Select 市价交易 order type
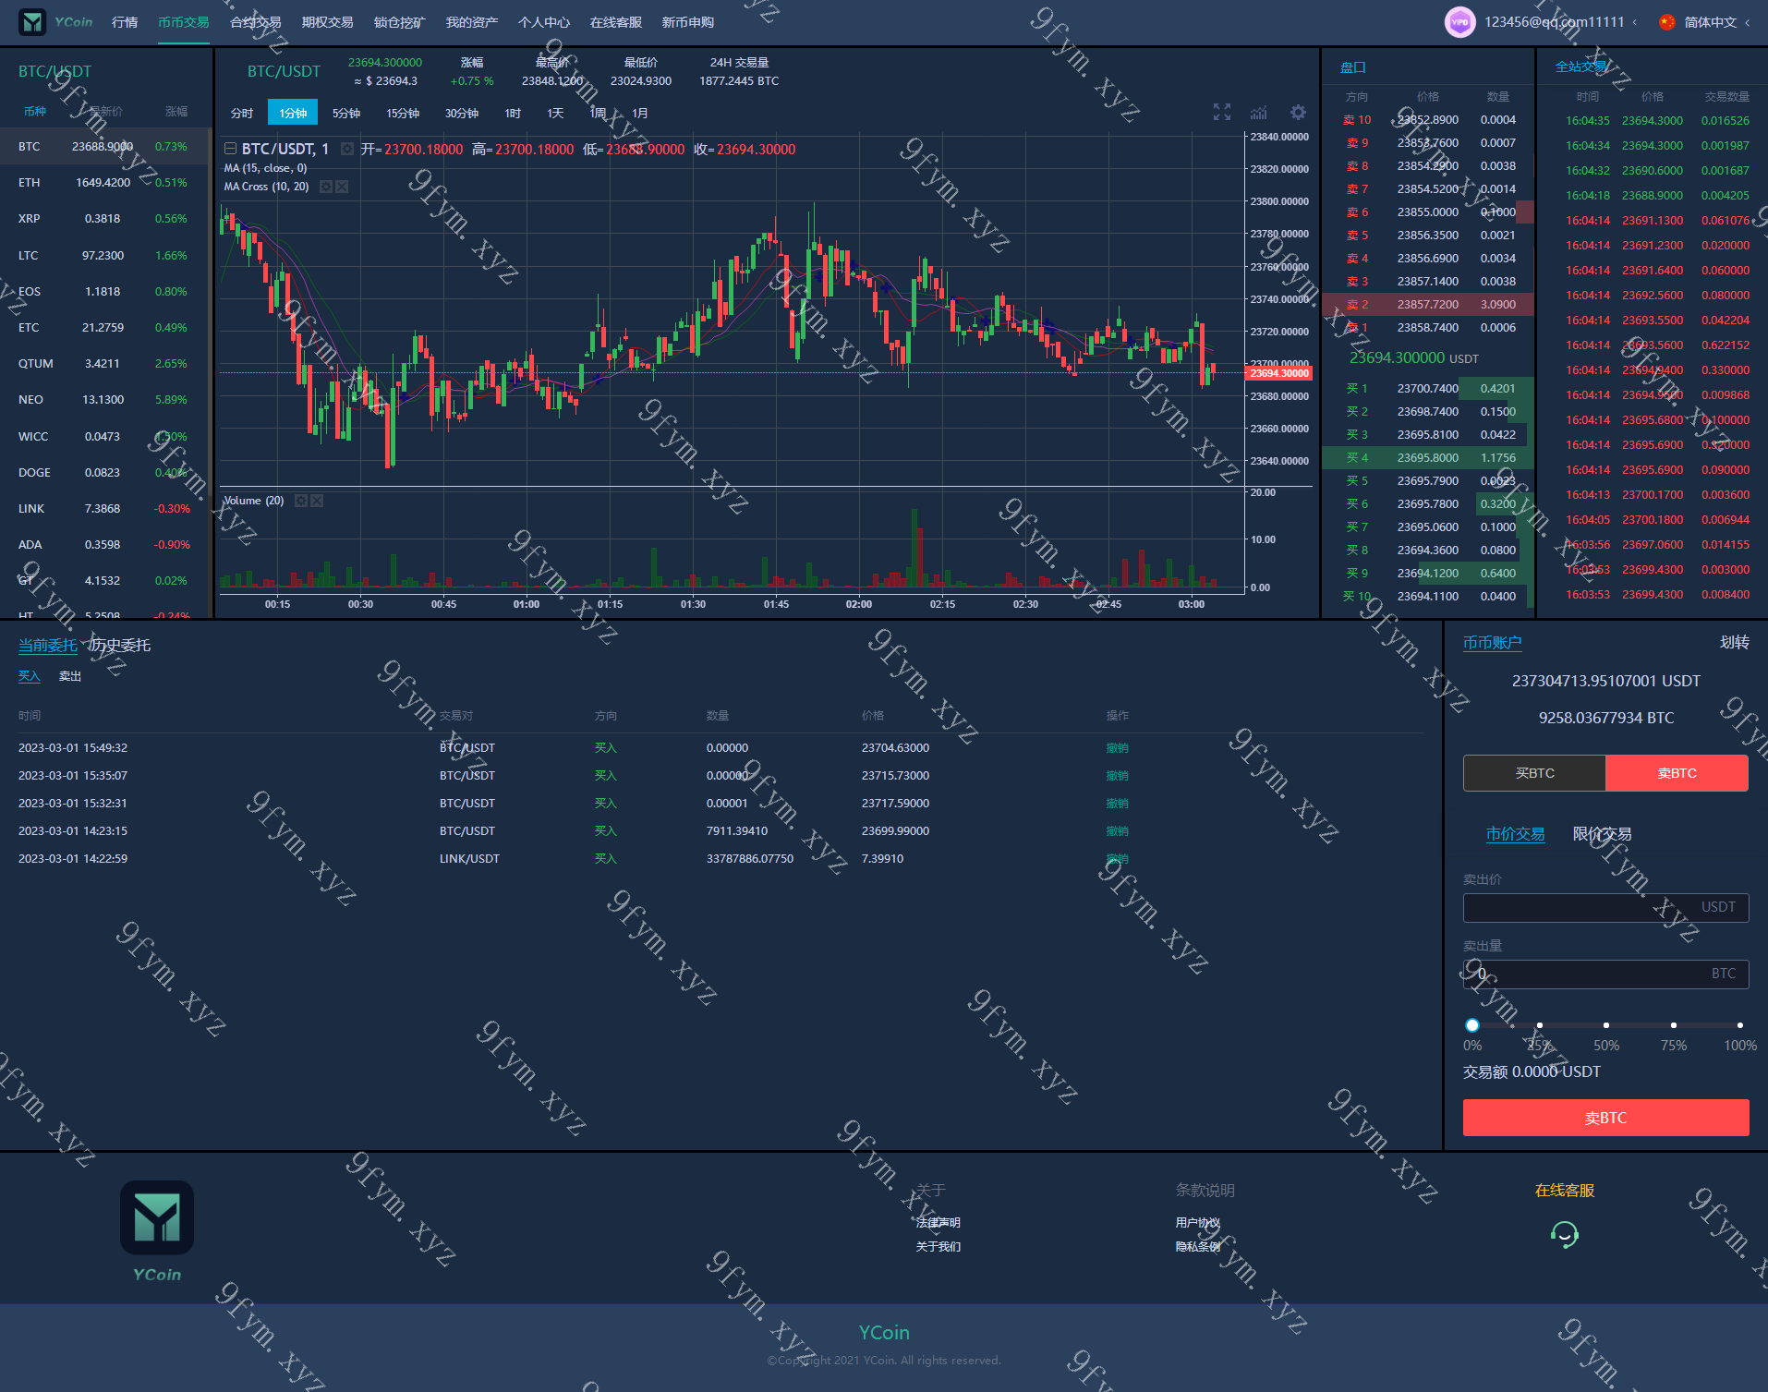The image size is (1768, 1392). (1515, 834)
